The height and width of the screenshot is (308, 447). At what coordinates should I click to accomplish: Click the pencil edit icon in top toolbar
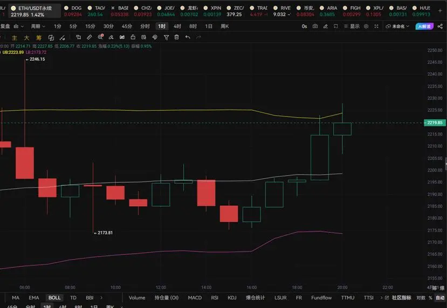pos(325,26)
